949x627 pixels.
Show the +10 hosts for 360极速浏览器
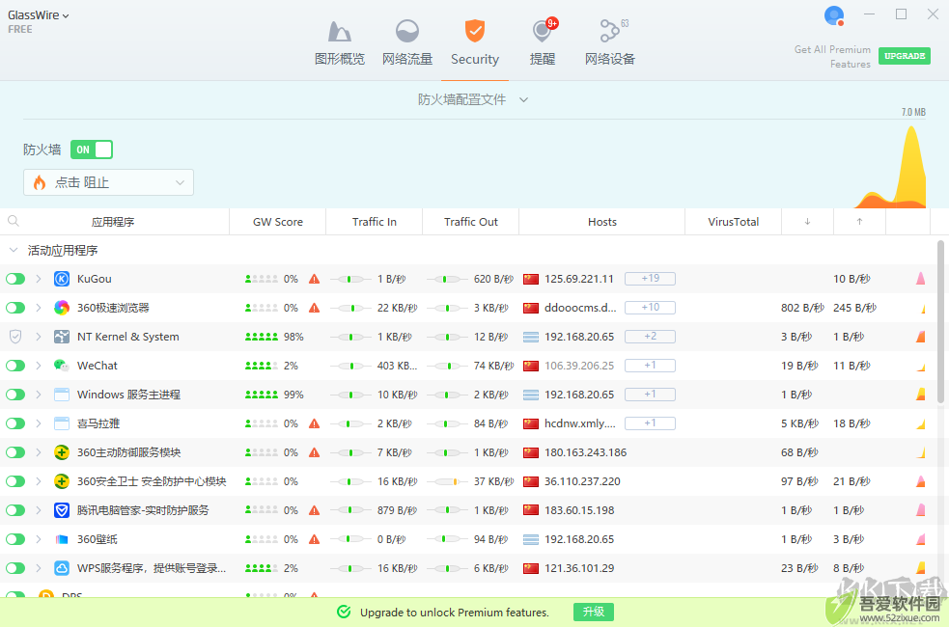[x=650, y=307]
